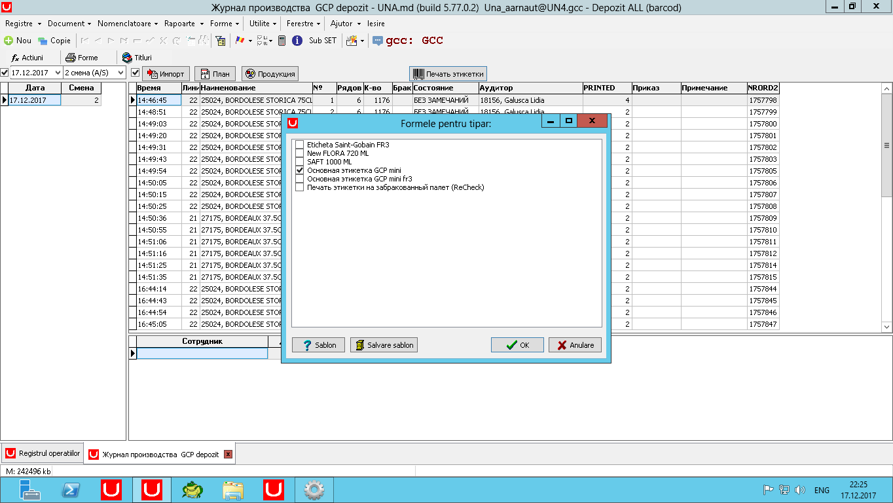Image resolution: width=893 pixels, height=503 pixels.
Task: Click the green Nou (new) icon
Action: (9, 41)
